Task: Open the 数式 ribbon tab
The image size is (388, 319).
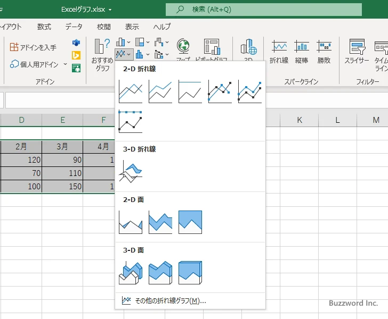Action: pos(44,27)
